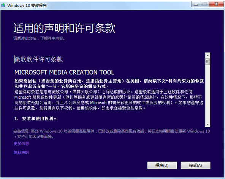This screenshot has width=225, height=179.
Task: Click the MICROSOFT MEDIA CREATION TOOL heading
Action: [64, 72]
